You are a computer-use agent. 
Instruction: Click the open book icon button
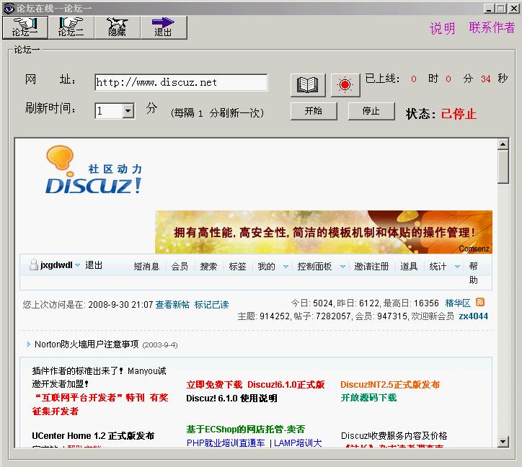[x=308, y=85]
